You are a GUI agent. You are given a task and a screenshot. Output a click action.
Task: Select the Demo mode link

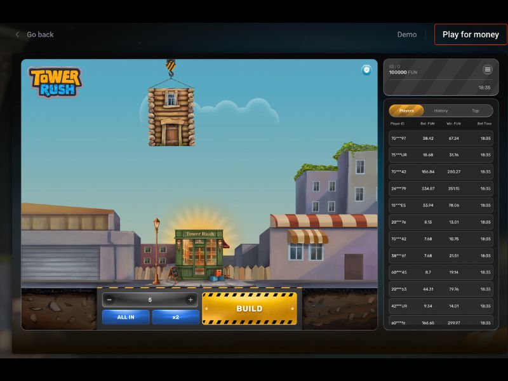[407, 35]
